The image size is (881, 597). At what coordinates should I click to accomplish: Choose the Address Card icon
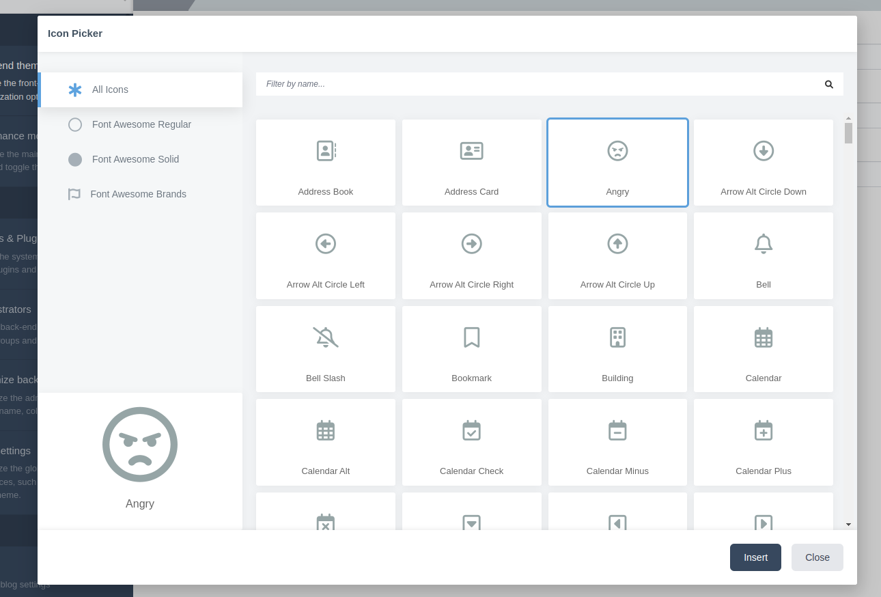(x=472, y=163)
